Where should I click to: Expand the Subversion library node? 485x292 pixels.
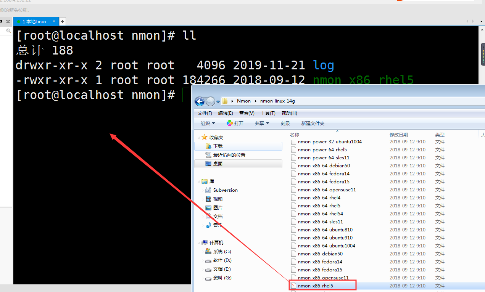(202, 190)
